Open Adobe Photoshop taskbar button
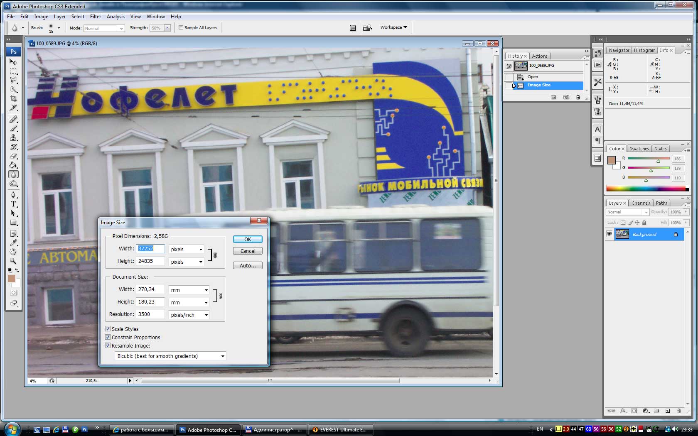698x436 pixels. pyautogui.click(x=208, y=430)
